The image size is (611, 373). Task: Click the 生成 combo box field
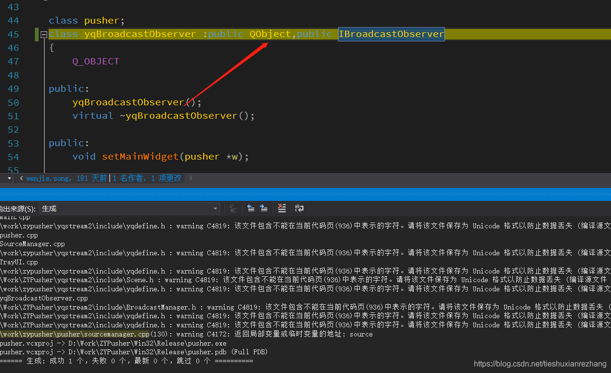tap(120, 208)
